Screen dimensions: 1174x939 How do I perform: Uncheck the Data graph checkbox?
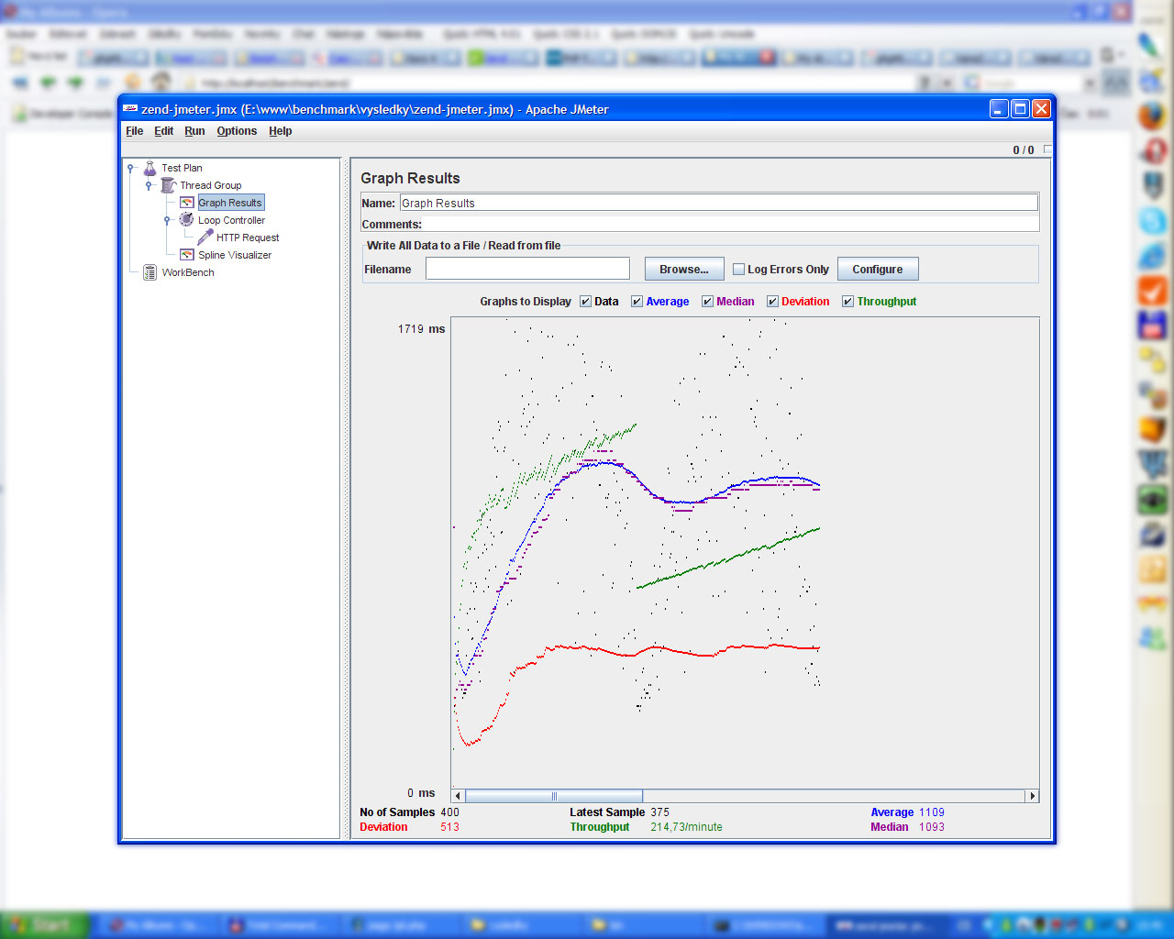585,302
